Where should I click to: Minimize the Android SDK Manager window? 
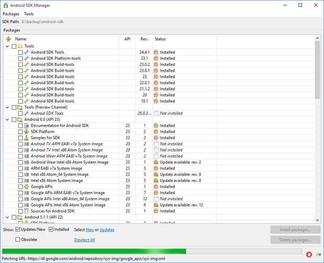[x=285, y=5]
